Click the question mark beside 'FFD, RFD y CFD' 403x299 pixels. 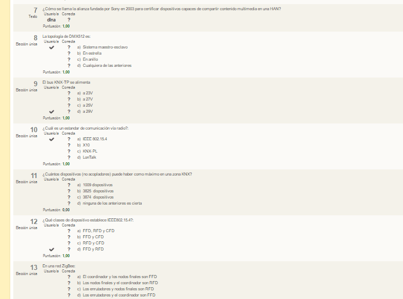tap(69, 231)
